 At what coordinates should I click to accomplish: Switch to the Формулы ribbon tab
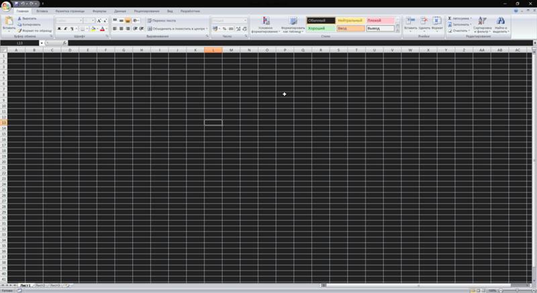point(99,11)
